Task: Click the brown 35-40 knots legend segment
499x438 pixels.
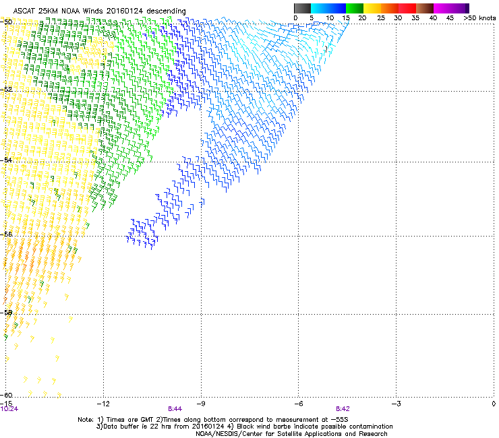Action: (x=425, y=8)
